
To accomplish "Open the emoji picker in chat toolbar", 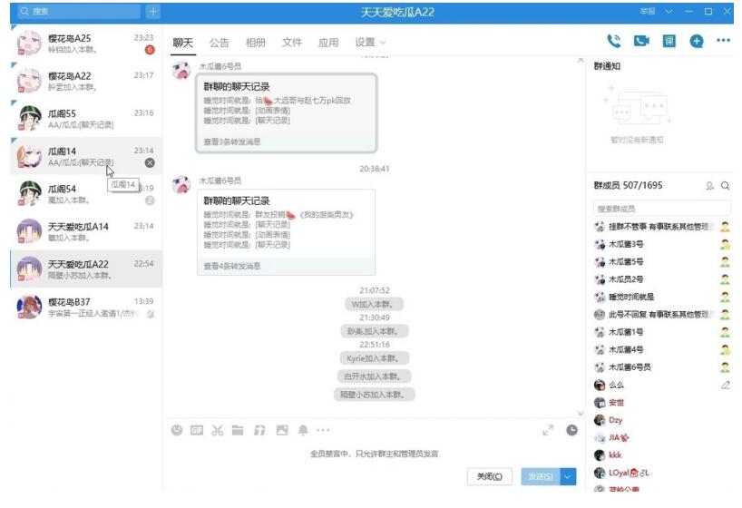I will pos(177,430).
